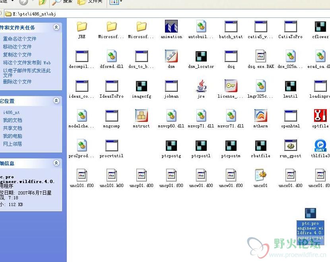
Task: Click the IdeasToPro application icon
Action: tap(112, 86)
